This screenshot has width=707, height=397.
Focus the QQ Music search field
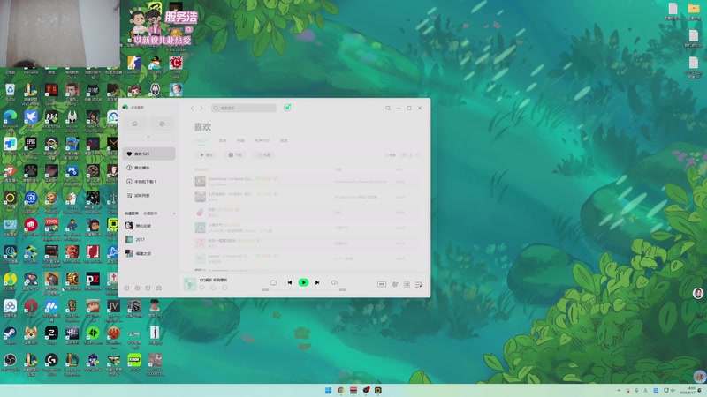(244, 108)
